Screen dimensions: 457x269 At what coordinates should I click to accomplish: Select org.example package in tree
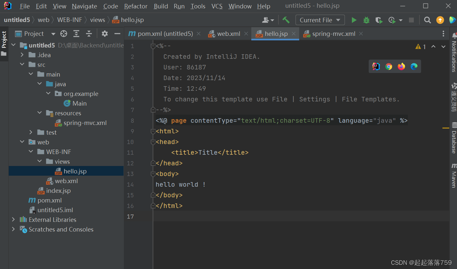(x=76, y=94)
